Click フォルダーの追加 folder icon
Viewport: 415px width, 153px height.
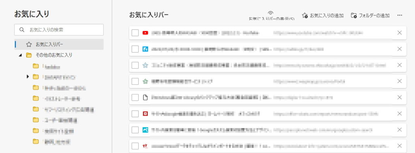coord(353,16)
